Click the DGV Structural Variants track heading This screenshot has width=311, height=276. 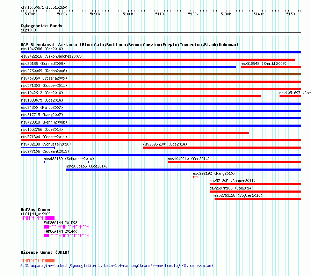point(129,45)
